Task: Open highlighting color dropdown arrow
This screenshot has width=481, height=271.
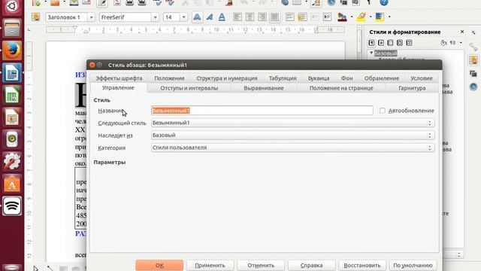Action: tap(371, 17)
